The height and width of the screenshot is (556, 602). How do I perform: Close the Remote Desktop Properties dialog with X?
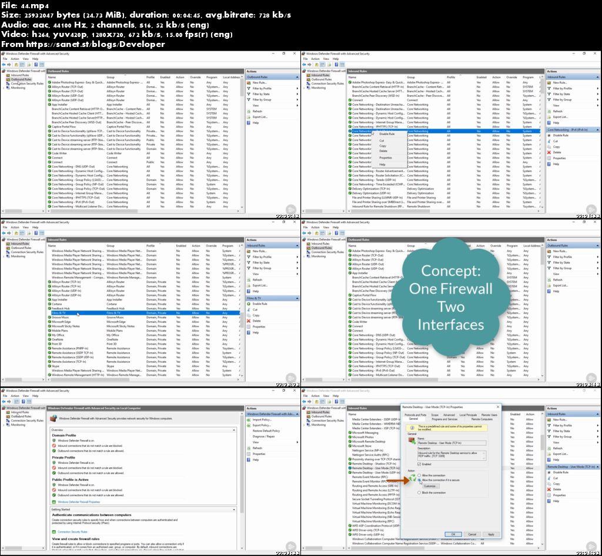(x=498, y=407)
